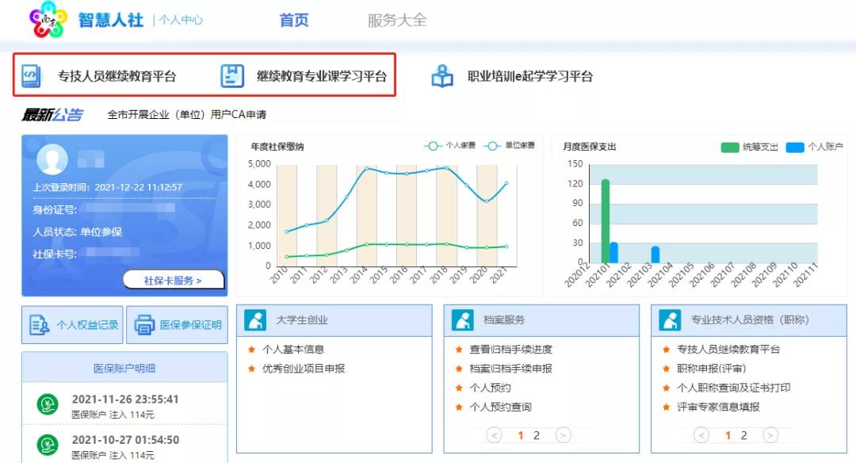Click 继续教育专业课学习平台 icon
Screen dimensions: 856x463
tap(232, 76)
